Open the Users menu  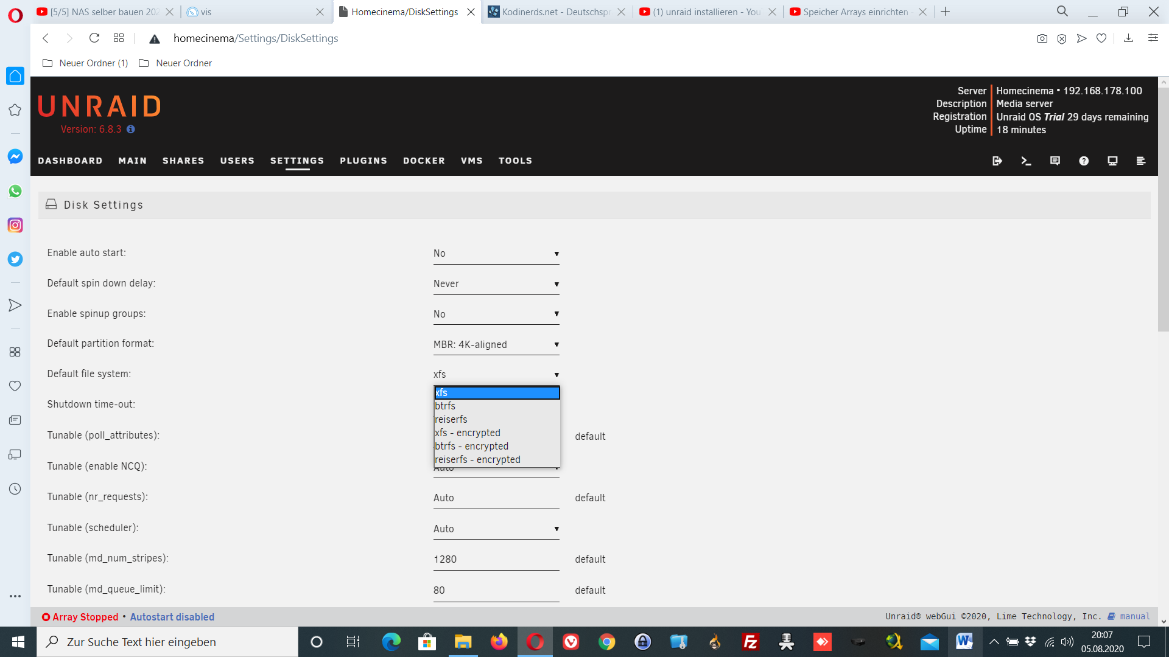click(237, 161)
